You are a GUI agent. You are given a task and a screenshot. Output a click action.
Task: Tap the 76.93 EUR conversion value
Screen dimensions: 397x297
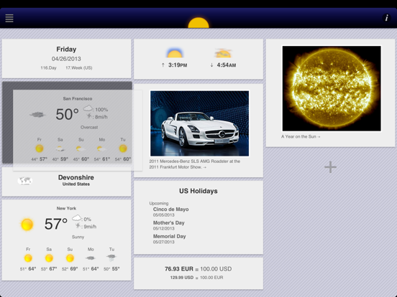(179, 269)
